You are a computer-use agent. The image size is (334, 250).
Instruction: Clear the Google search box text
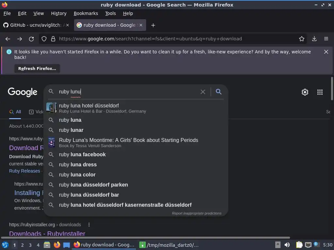(203, 92)
